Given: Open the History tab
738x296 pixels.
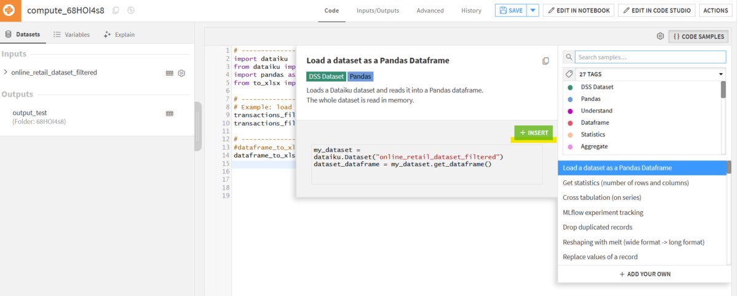Looking at the screenshot, I should coord(471,10).
